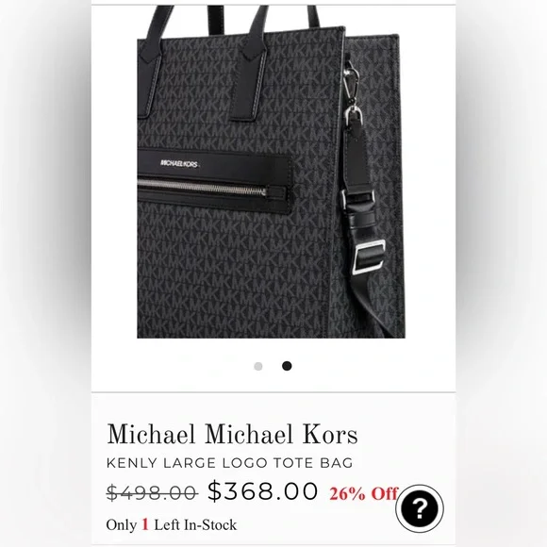This screenshot has height=547, width=547.
Task: Select the second carousel image dot
Action: 287,366
